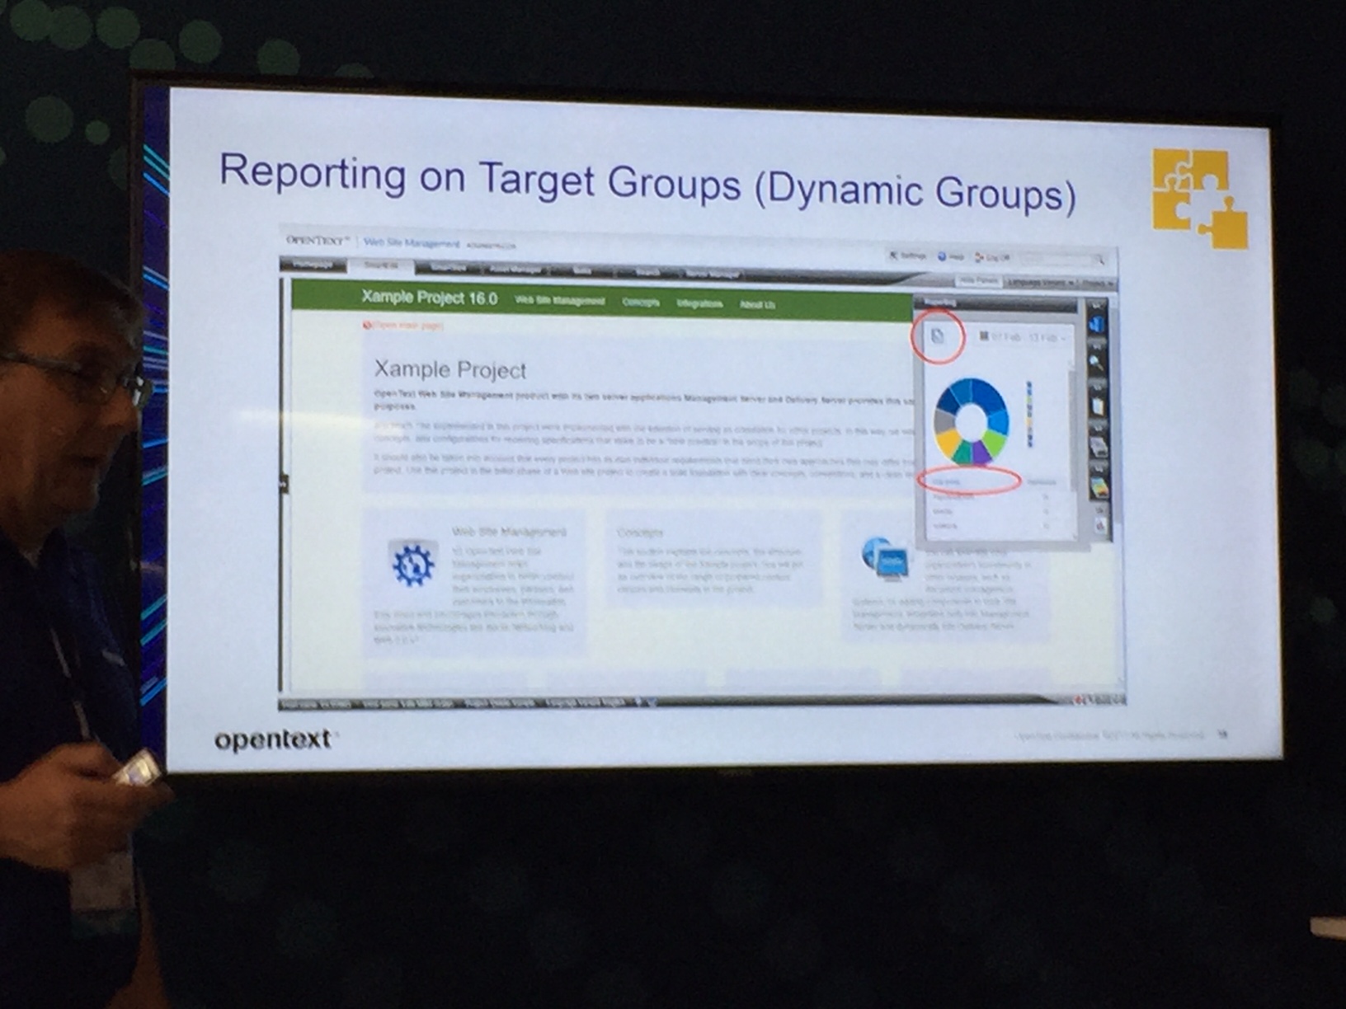
Task: Open the Asset Manager tab
Action: pos(516,269)
